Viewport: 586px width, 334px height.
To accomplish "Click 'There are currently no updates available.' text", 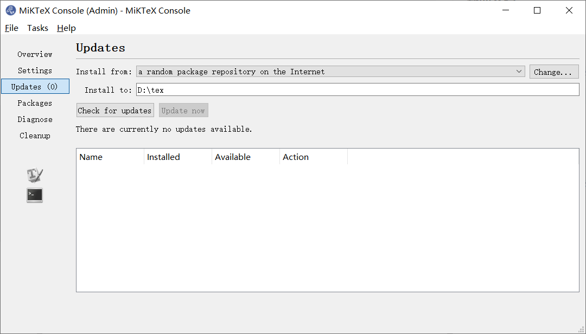I will click(x=164, y=129).
